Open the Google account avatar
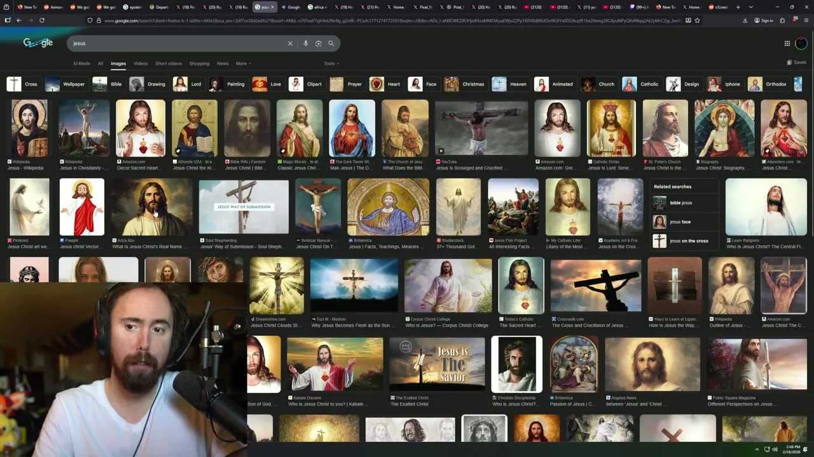814x457 pixels. [801, 43]
